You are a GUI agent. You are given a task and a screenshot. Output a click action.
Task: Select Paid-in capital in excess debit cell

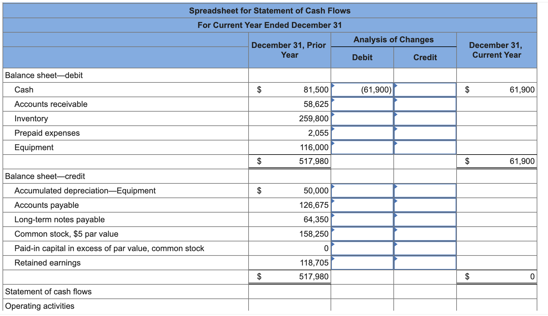pyautogui.click(x=362, y=248)
